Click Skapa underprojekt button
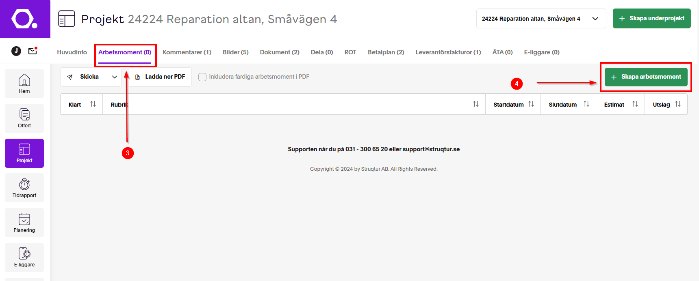Image resolution: width=699 pixels, height=281 pixels. coord(651,19)
